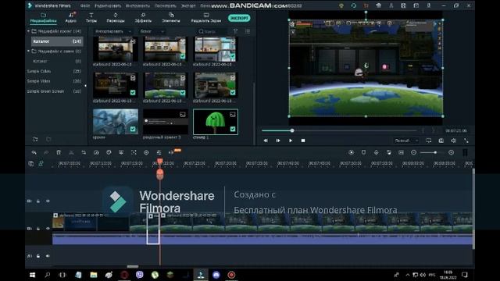Open the crop tool in timeline toolbar
The image size is (500, 281).
coord(84,153)
